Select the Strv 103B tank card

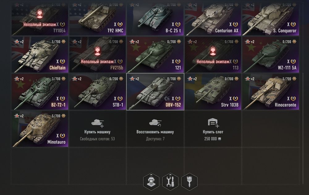tap(213, 92)
